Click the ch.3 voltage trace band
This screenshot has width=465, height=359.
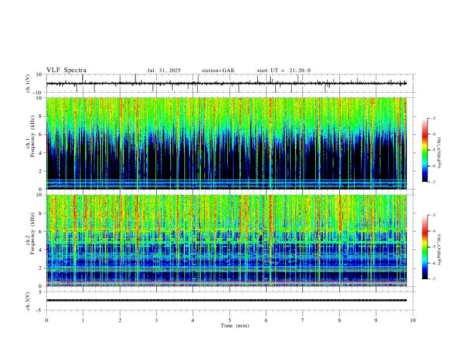tap(227, 300)
